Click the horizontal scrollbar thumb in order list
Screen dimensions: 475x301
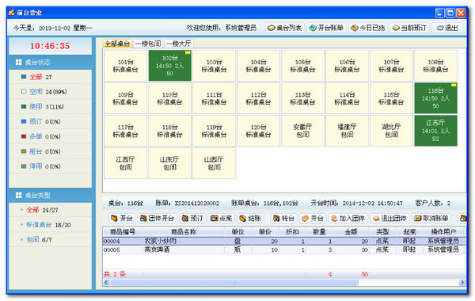[x=234, y=283]
